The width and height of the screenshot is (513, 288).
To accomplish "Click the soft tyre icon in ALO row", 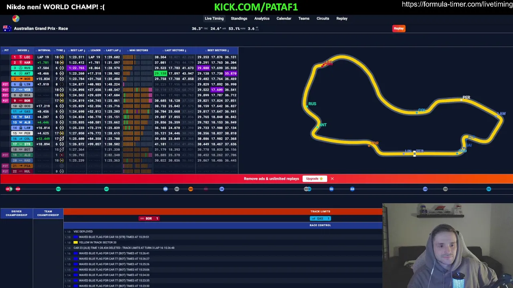I will coord(62,155).
